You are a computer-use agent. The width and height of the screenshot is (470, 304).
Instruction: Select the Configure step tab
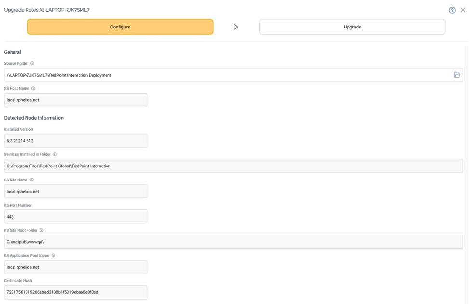pyautogui.click(x=120, y=27)
